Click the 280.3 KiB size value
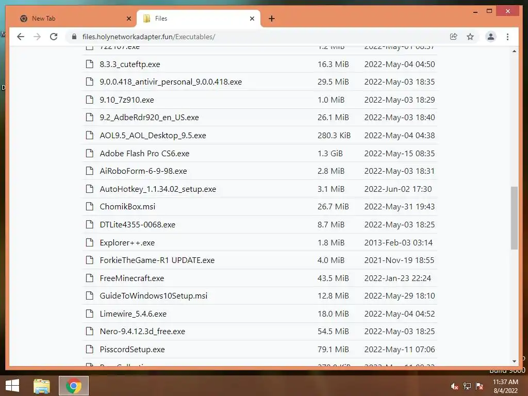528x396 pixels. coord(334,136)
